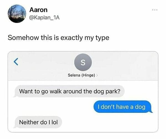Click the letter S inside the avatar
Viewport: 166px width, 139px height.
[x=83, y=62]
